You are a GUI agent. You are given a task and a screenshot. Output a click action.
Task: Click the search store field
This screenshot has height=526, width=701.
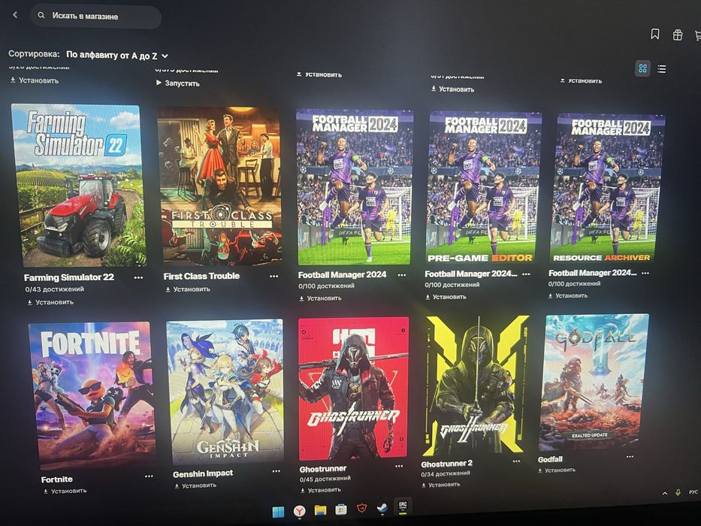[95, 16]
